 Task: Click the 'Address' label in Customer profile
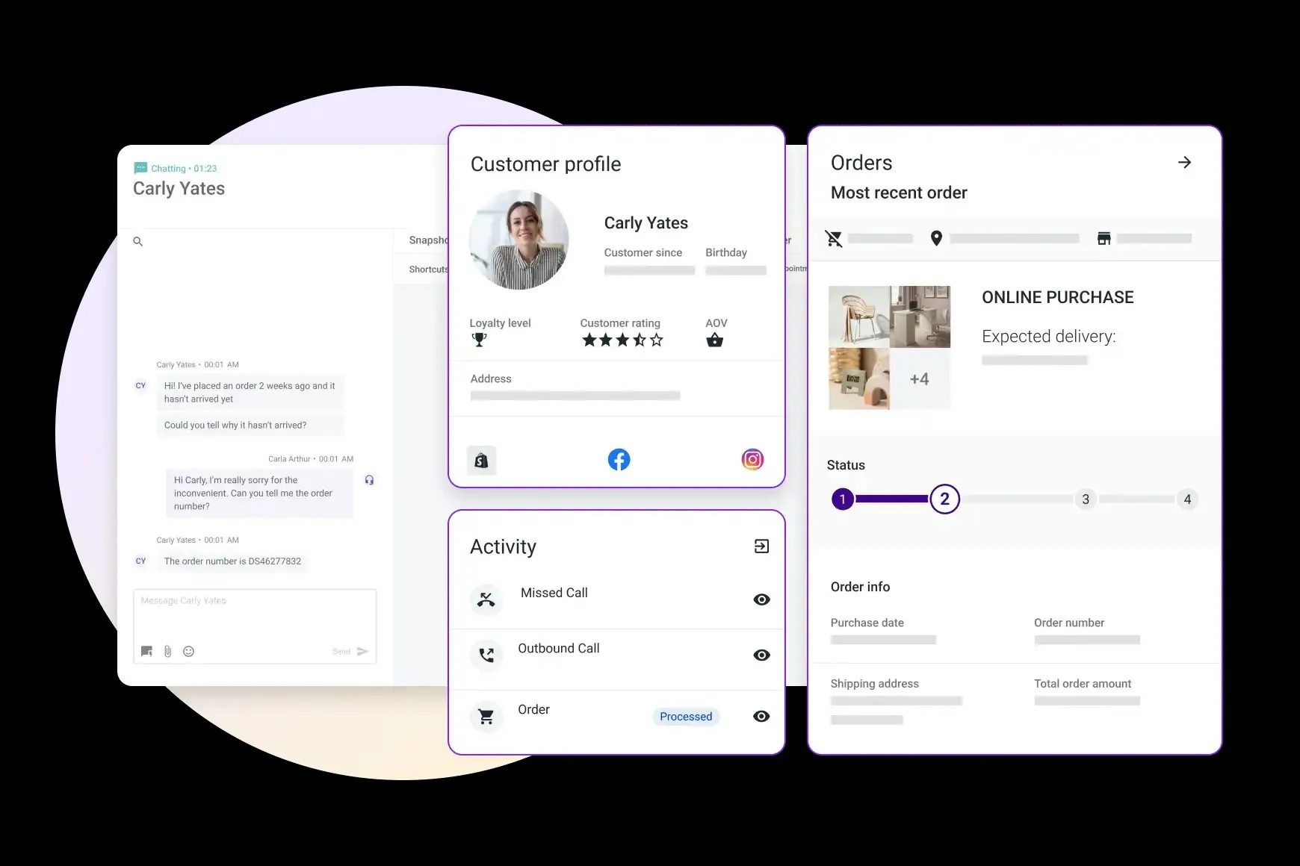[491, 379]
